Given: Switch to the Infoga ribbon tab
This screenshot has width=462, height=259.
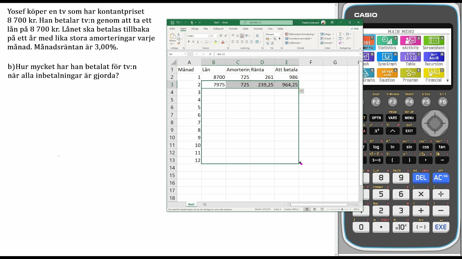Looking at the screenshot, I should [195, 29].
